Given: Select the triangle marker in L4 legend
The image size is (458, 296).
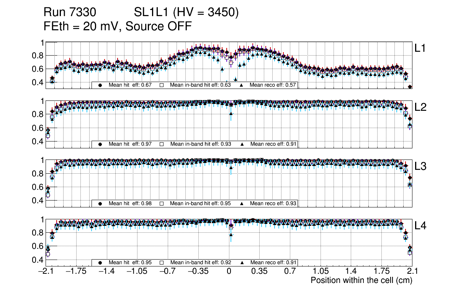Looking at the screenshot, I should pyautogui.click(x=242, y=263).
